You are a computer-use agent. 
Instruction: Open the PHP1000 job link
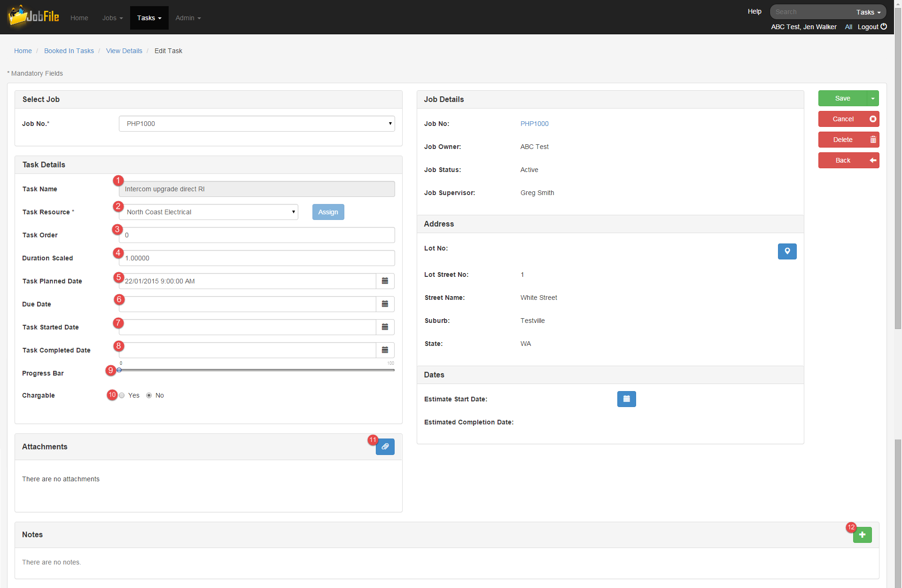(x=534, y=124)
